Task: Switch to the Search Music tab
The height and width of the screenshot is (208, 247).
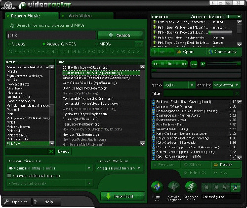Action: 32,16
